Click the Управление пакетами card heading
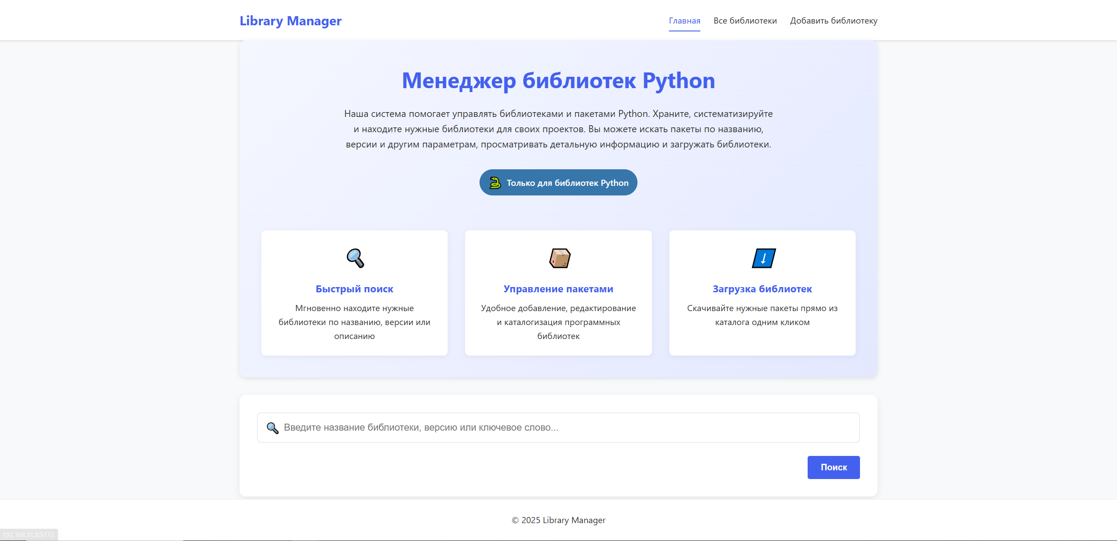Image resolution: width=1117 pixels, height=541 pixels. pos(558,289)
